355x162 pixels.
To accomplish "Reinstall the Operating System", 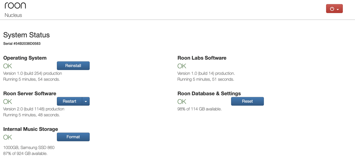I will tap(73, 66).
